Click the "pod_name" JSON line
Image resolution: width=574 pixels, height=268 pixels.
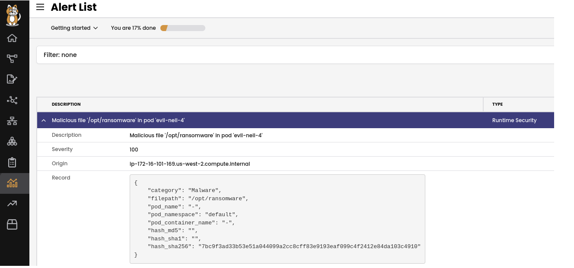tap(175, 207)
